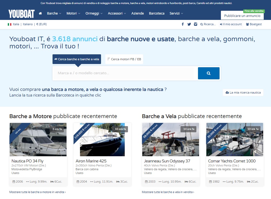This screenshot has width=271, height=199.
Task: Click the home icon in navigation bar
Action: click(40, 13)
